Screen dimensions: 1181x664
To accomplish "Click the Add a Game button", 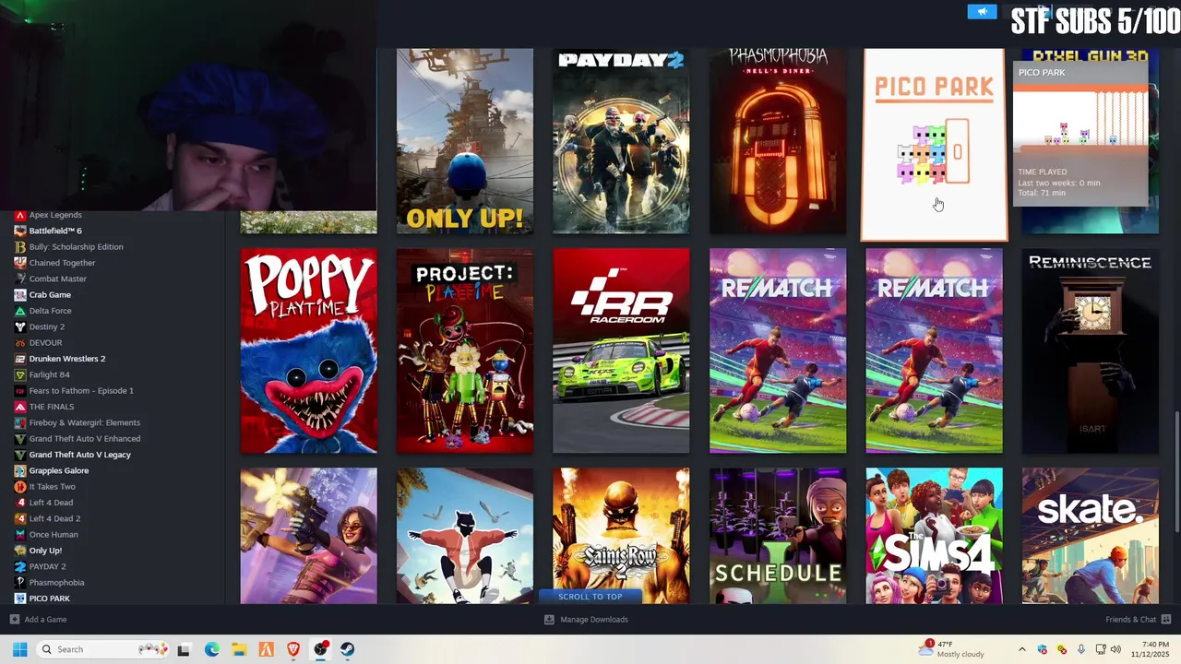I will 38,620.
